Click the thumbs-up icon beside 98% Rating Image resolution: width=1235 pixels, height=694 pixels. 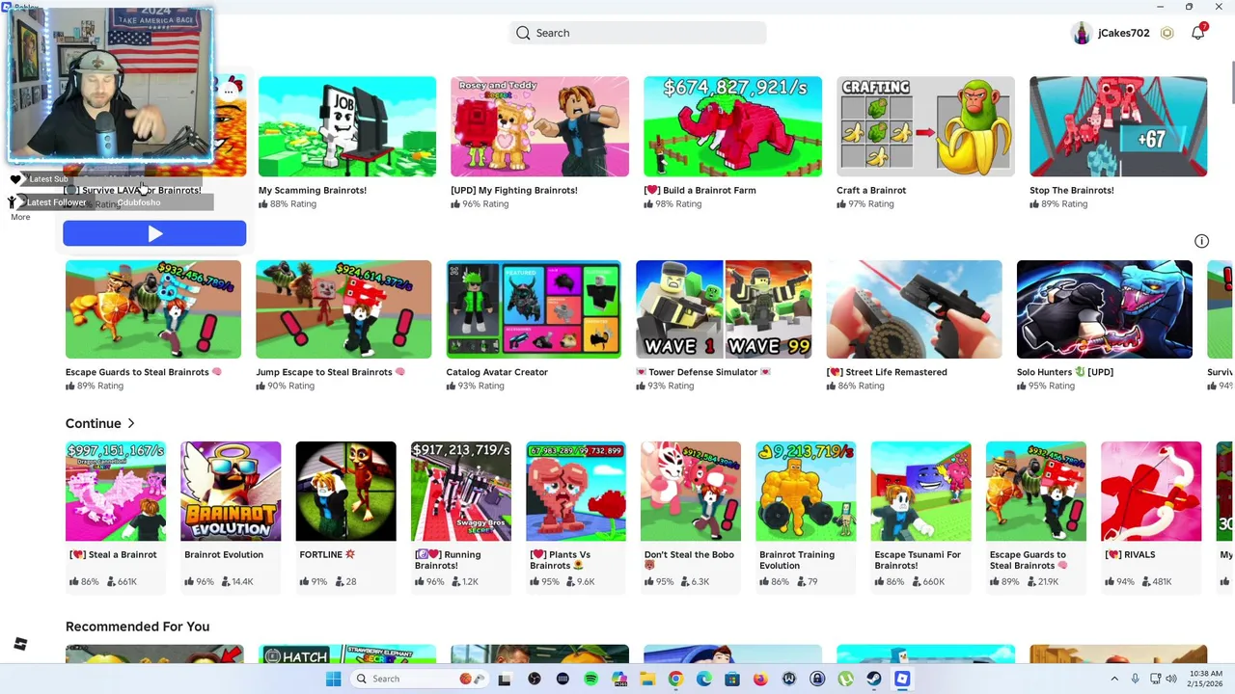pyautogui.click(x=648, y=203)
